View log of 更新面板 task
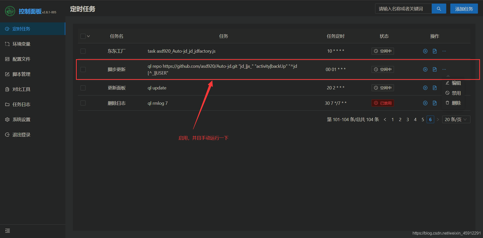Image resolution: width=483 pixels, height=238 pixels. (x=434, y=88)
